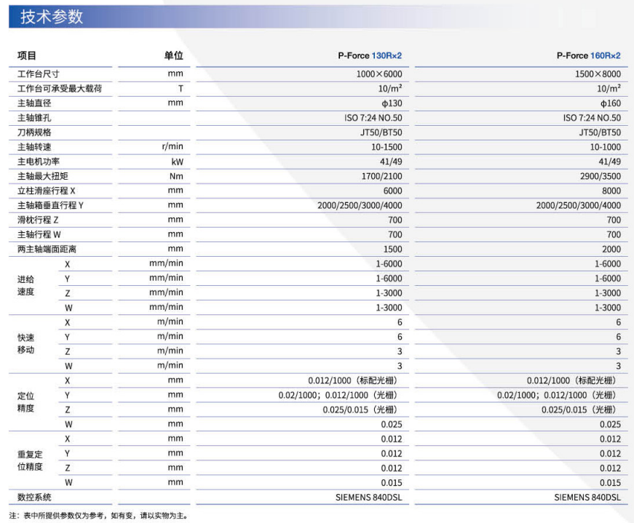Select the 主电机功率 row label
The height and width of the screenshot is (523, 634).
(x=38, y=161)
